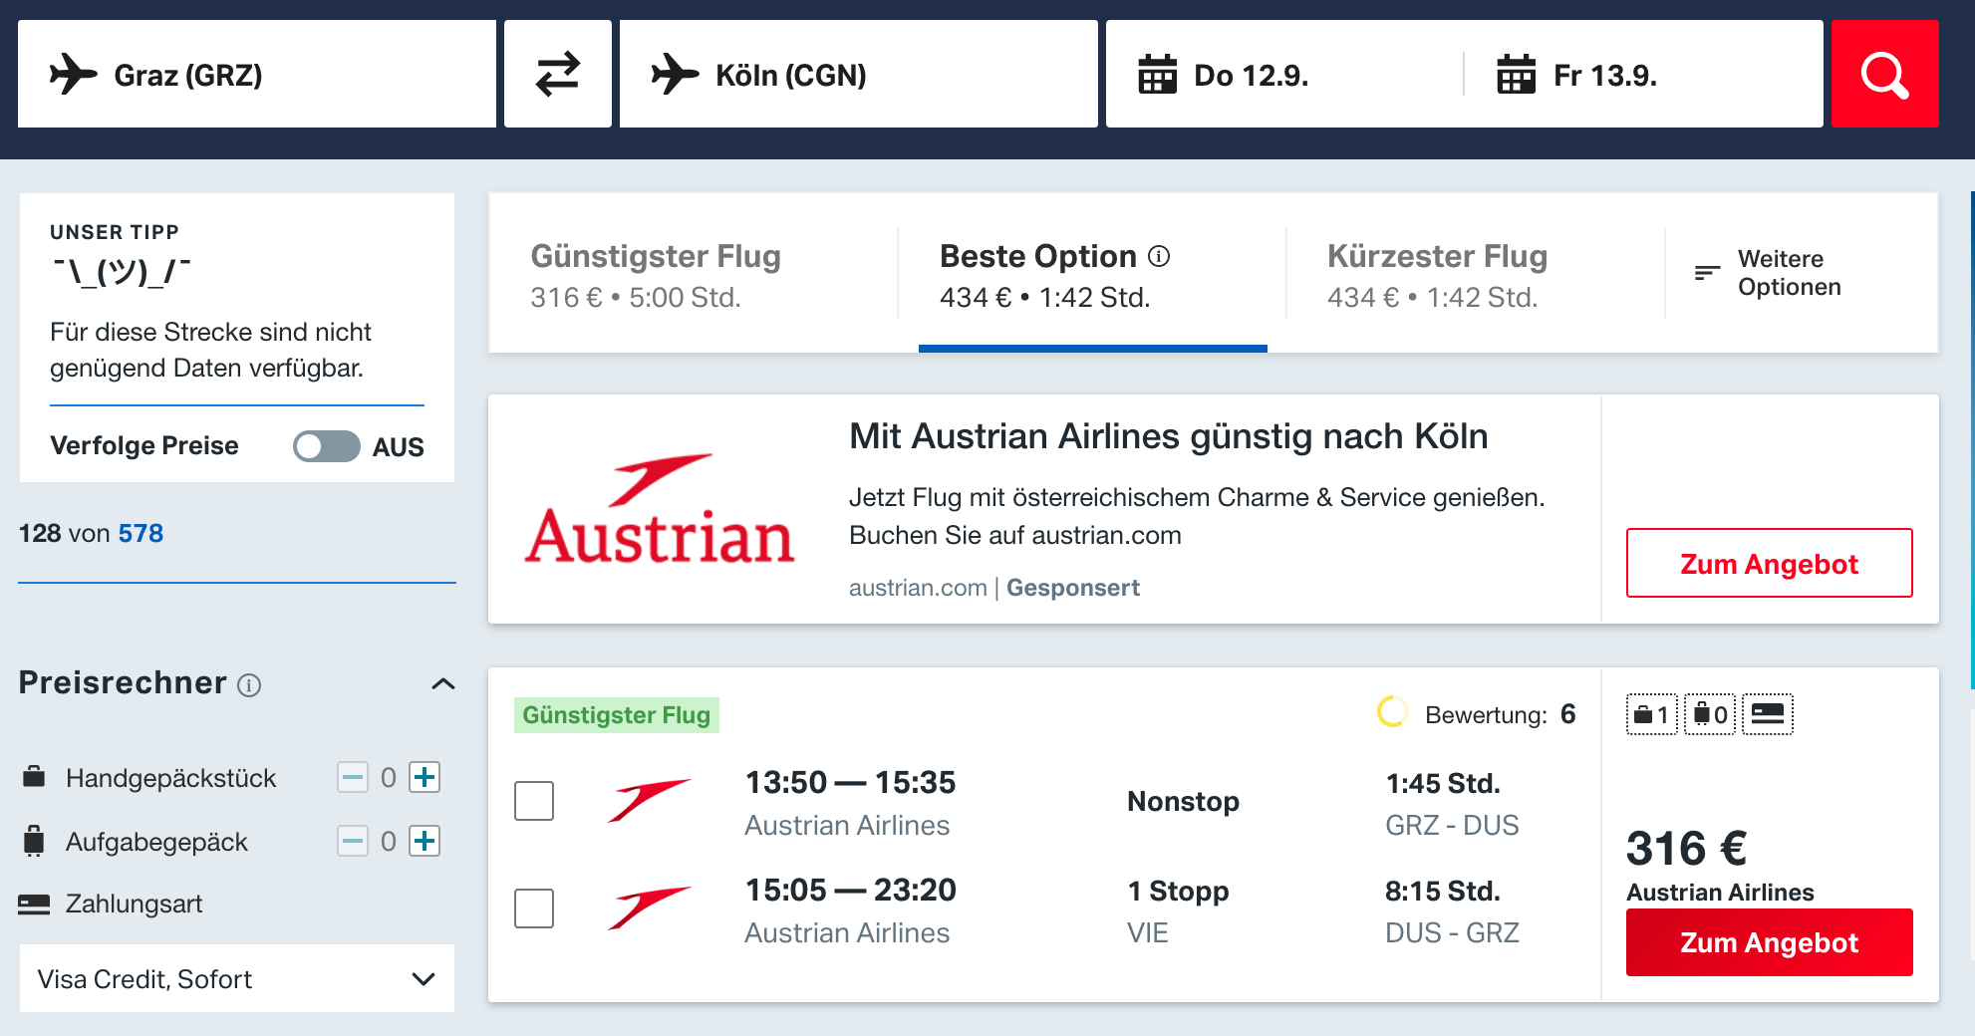Open return date calendar Fr 13.9.

(x=1644, y=74)
